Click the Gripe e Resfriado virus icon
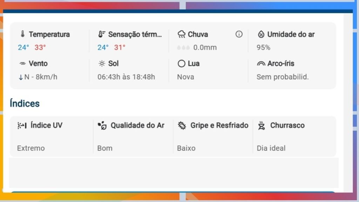 point(182,126)
